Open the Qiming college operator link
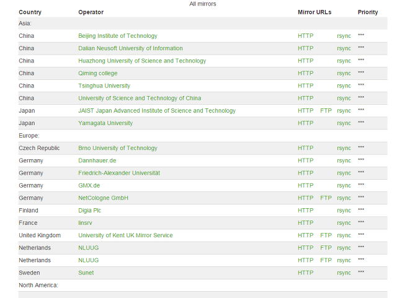This screenshot has height=298, width=397. coord(98,73)
